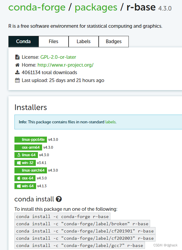The width and height of the screenshot is (182, 250).
Task: Click the win-32 Windows installer badge
Action: tap(25, 163)
